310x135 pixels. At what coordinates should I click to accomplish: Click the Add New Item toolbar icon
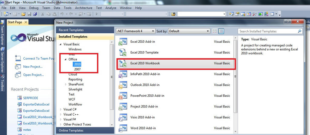click(x=15, y=14)
